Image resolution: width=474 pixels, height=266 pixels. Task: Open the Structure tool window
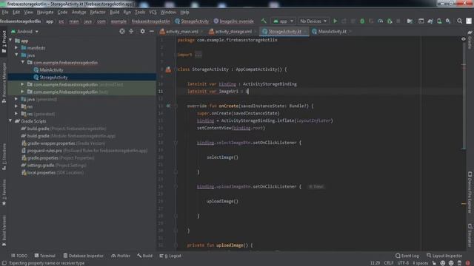pyautogui.click(x=4, y=157)
